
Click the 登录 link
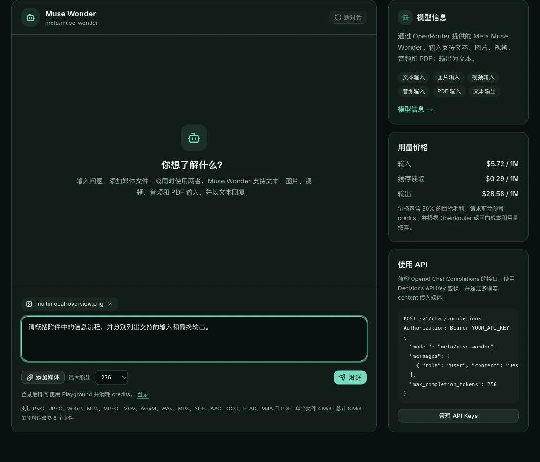143,394
